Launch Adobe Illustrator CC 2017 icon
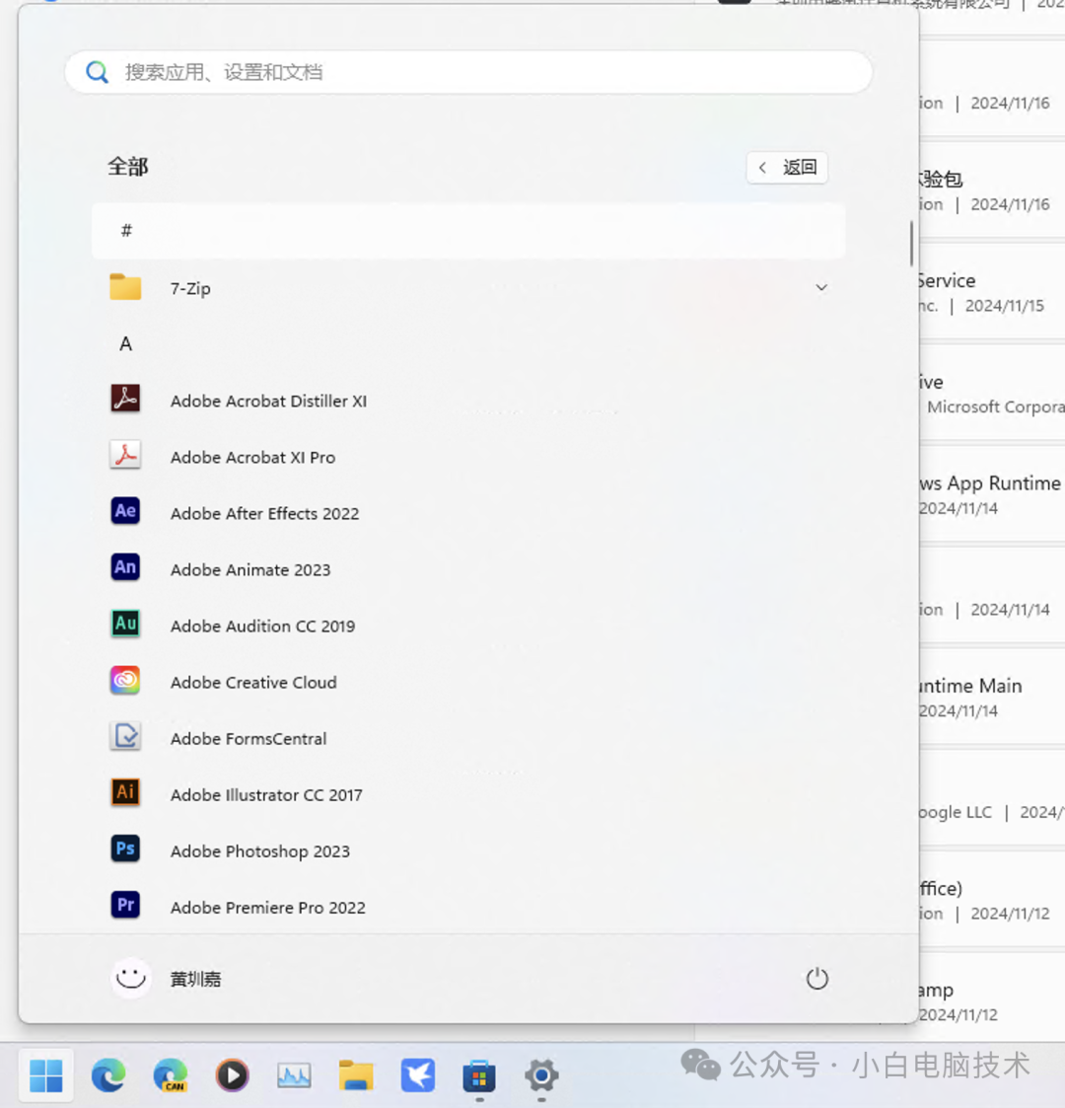This screenshot has width=1065, height=1108. (x=125, y=793)
